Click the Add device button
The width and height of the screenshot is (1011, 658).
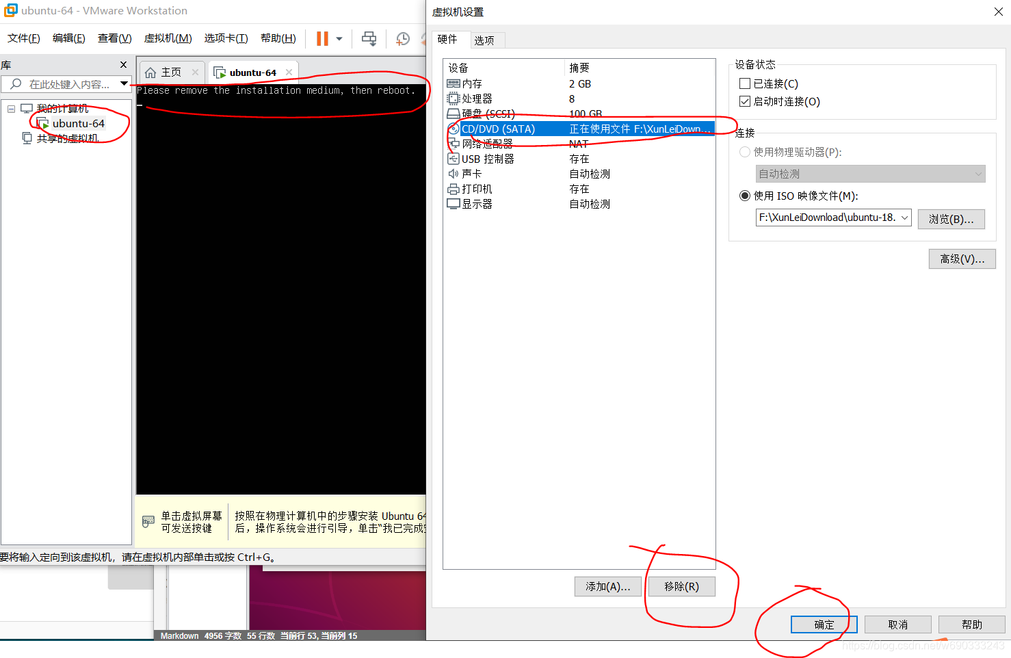click(607, 586)
